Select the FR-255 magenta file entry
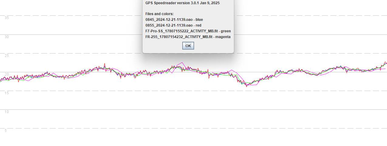Screen dimensions: 387x146 click(188, 37)
